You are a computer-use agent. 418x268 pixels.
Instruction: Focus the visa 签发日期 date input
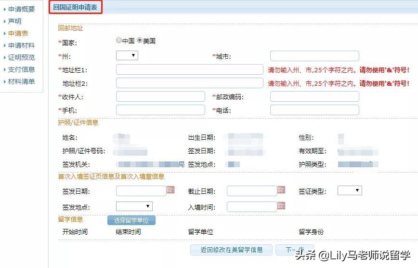(141, 191)
